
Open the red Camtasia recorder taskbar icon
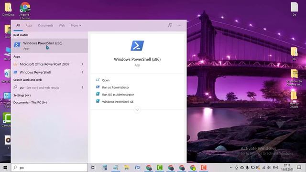pos(204,168)
